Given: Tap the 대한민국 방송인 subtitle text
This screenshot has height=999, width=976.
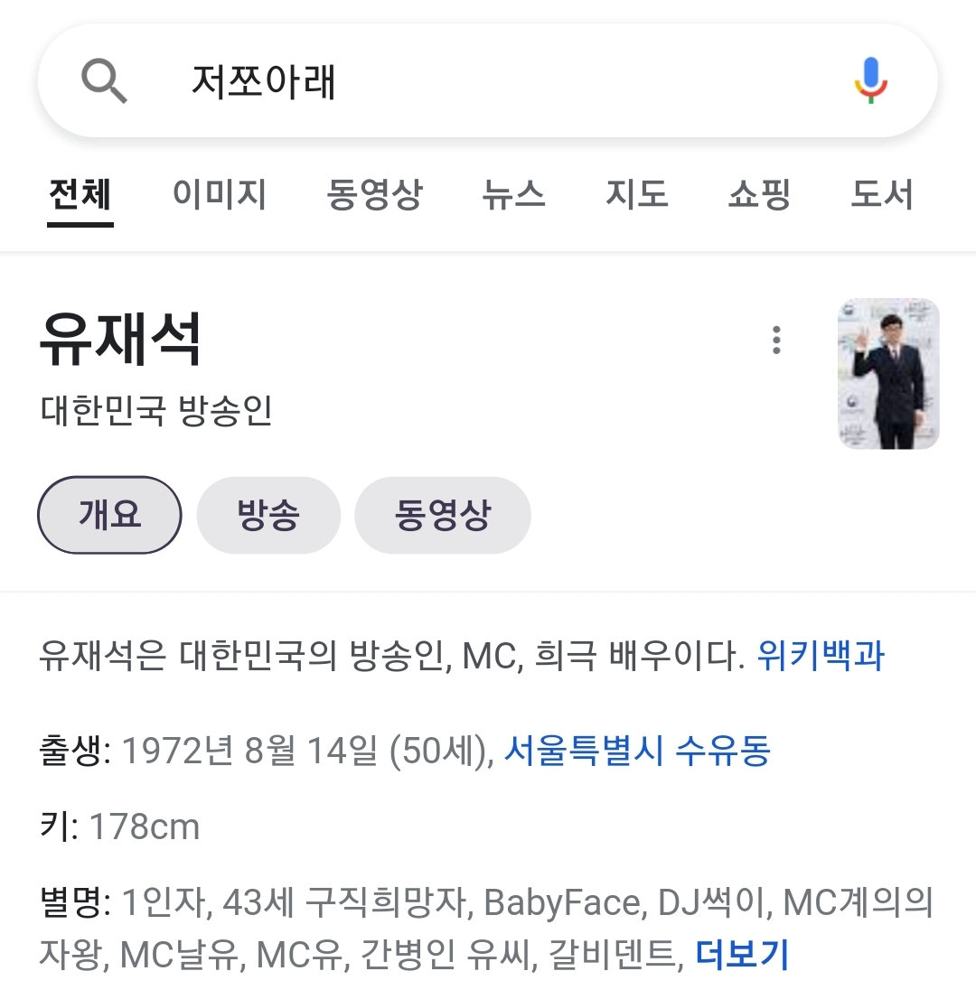Looking at the screenshot, I should click(156, 411).
